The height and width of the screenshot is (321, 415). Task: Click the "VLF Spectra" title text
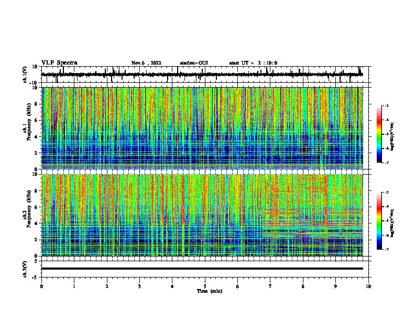pyautogui.click(x=59, y=63)
